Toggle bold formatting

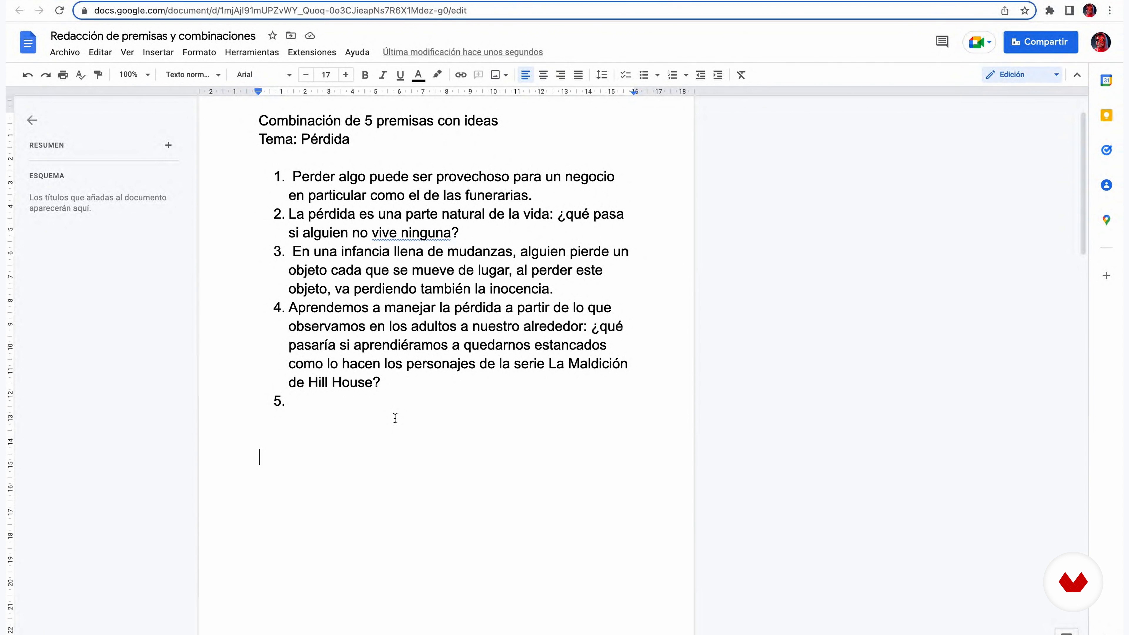pyautogui.click(x=365, y=75)
